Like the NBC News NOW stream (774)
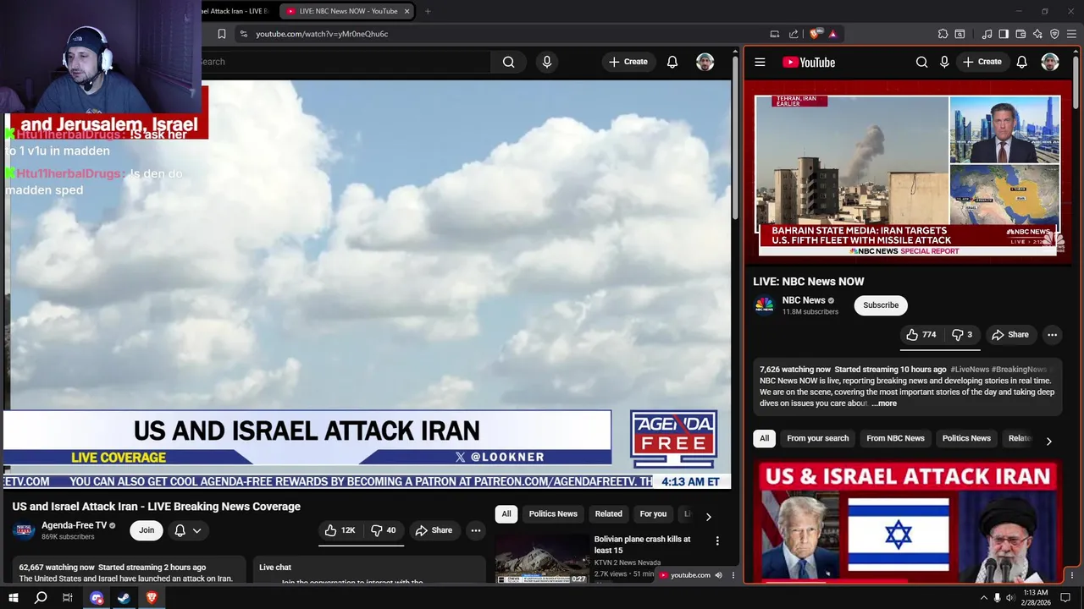Image resolution: width=1084 pixels, height=609 pixels. [921, 335]
